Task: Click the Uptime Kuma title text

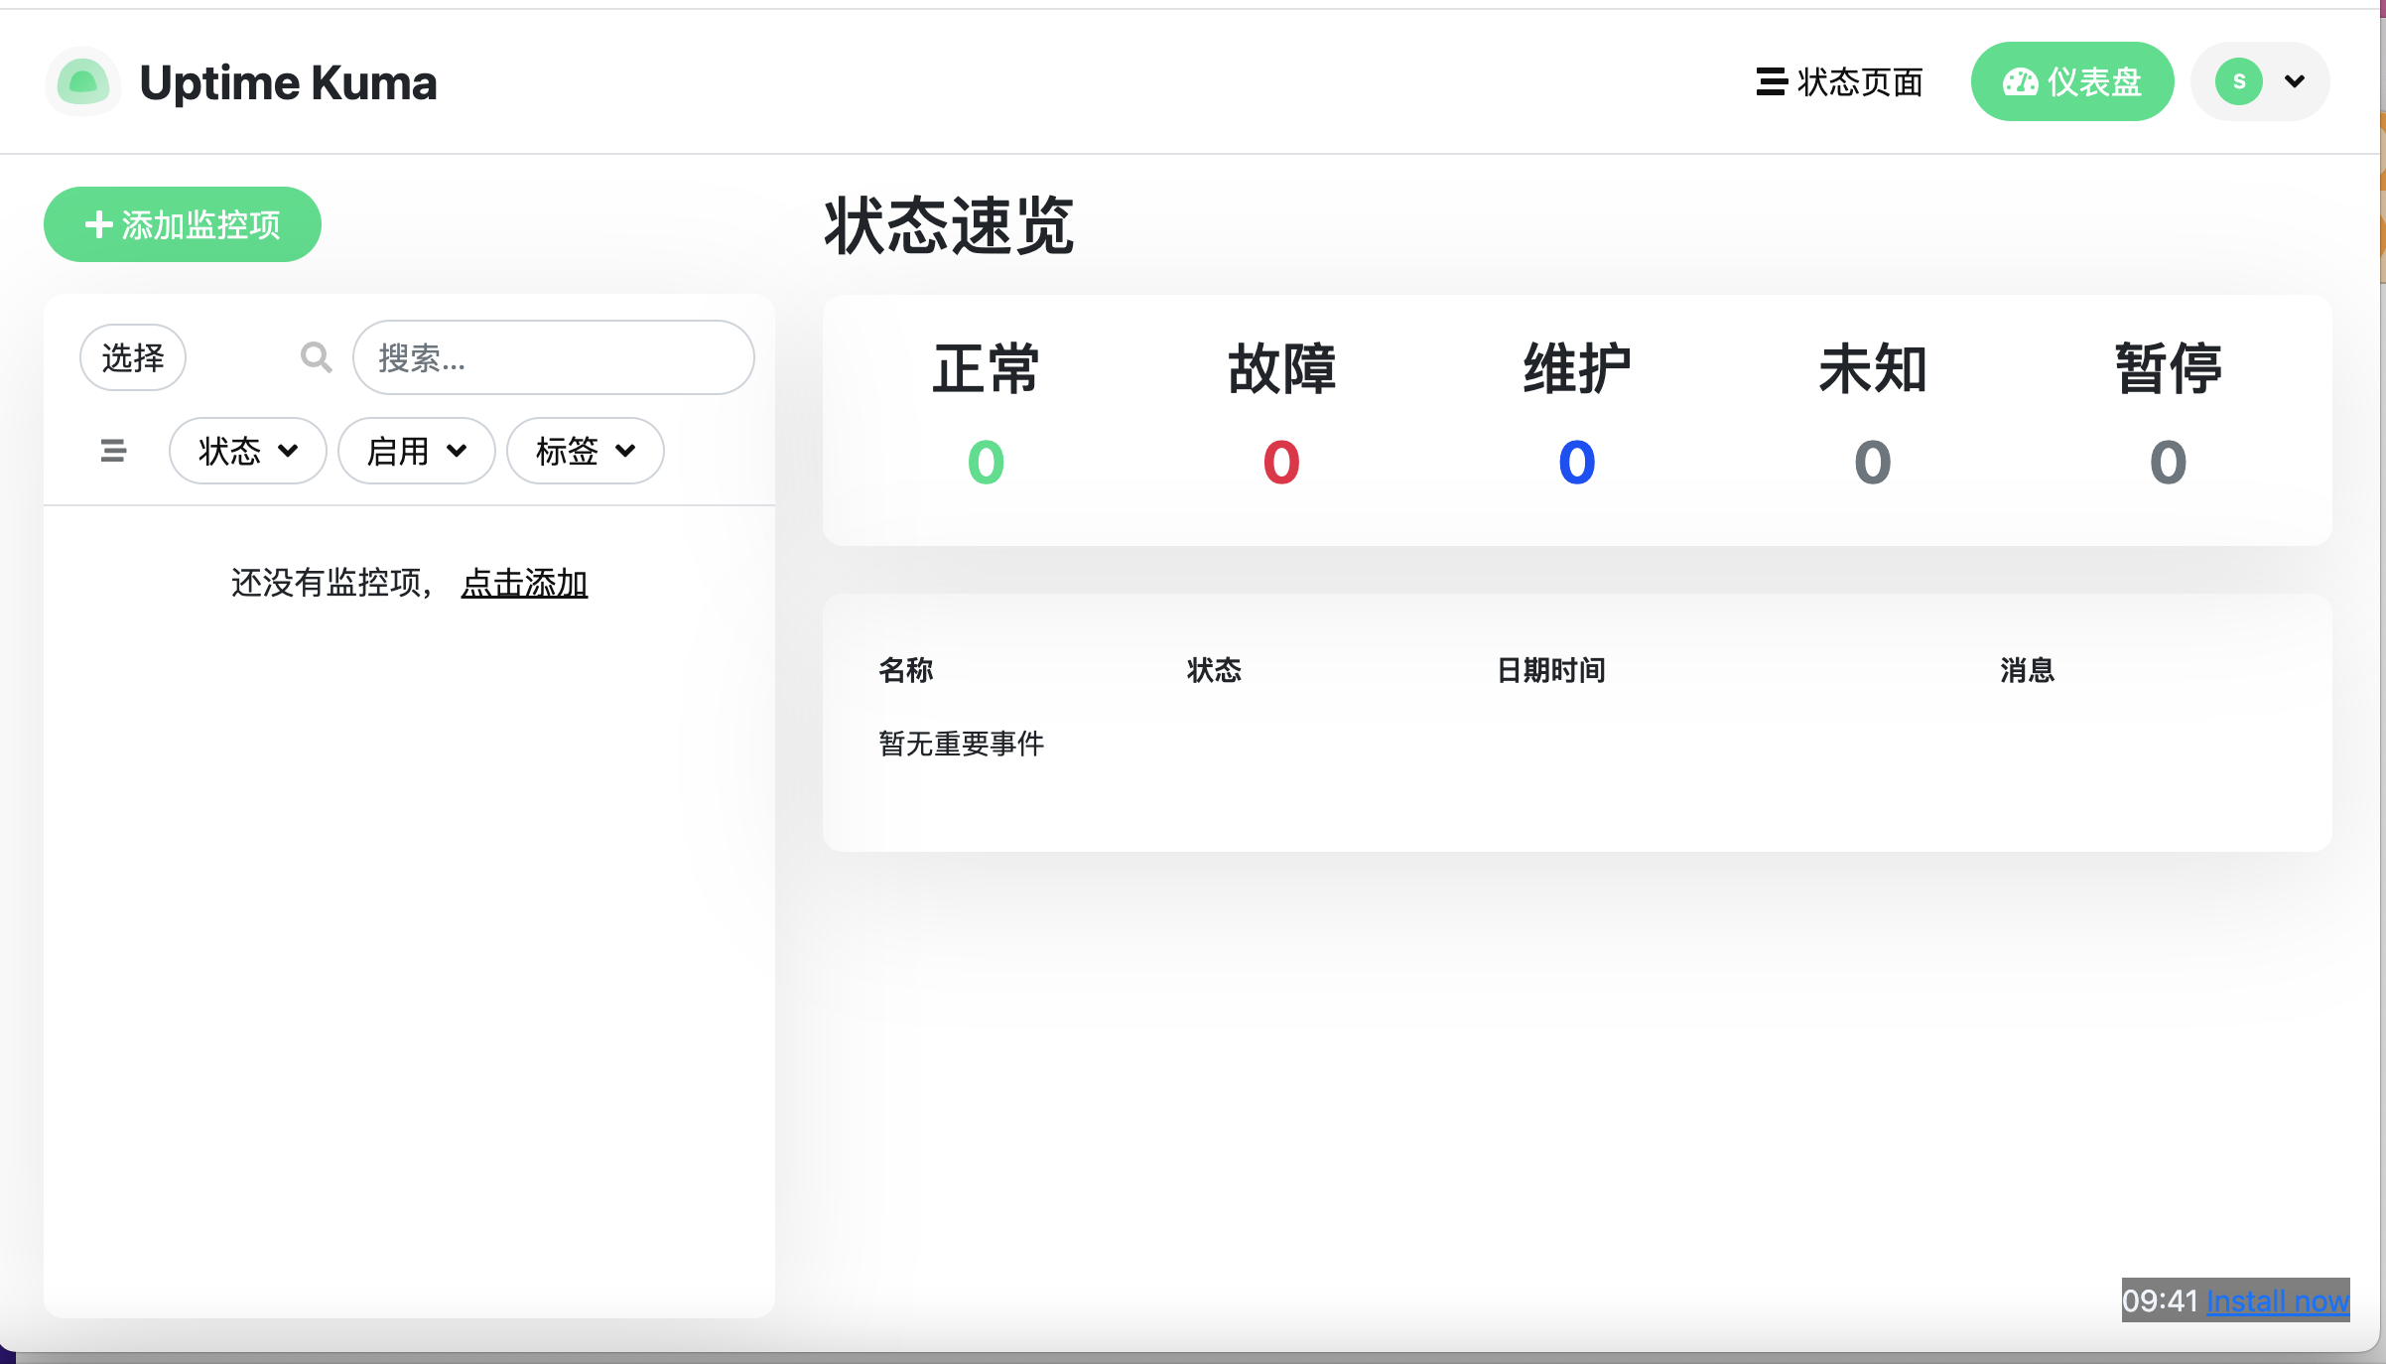Action: click(288, 82)
